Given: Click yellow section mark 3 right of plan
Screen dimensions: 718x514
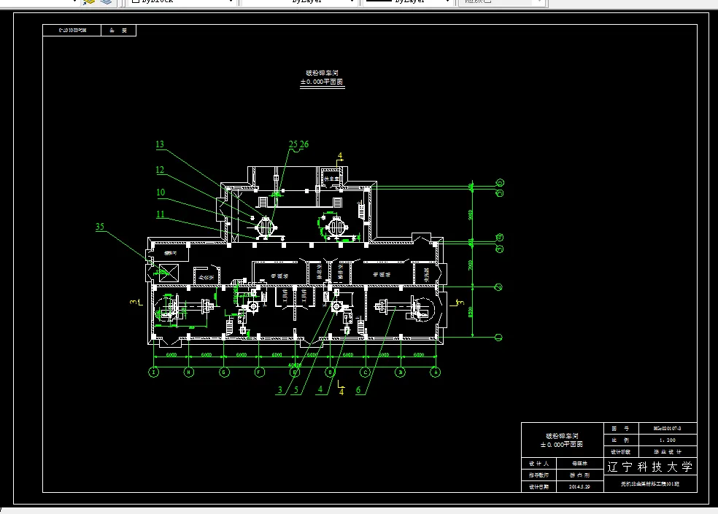Looking at the screenshot, I should pyautogui.click(x=461, y=303).
